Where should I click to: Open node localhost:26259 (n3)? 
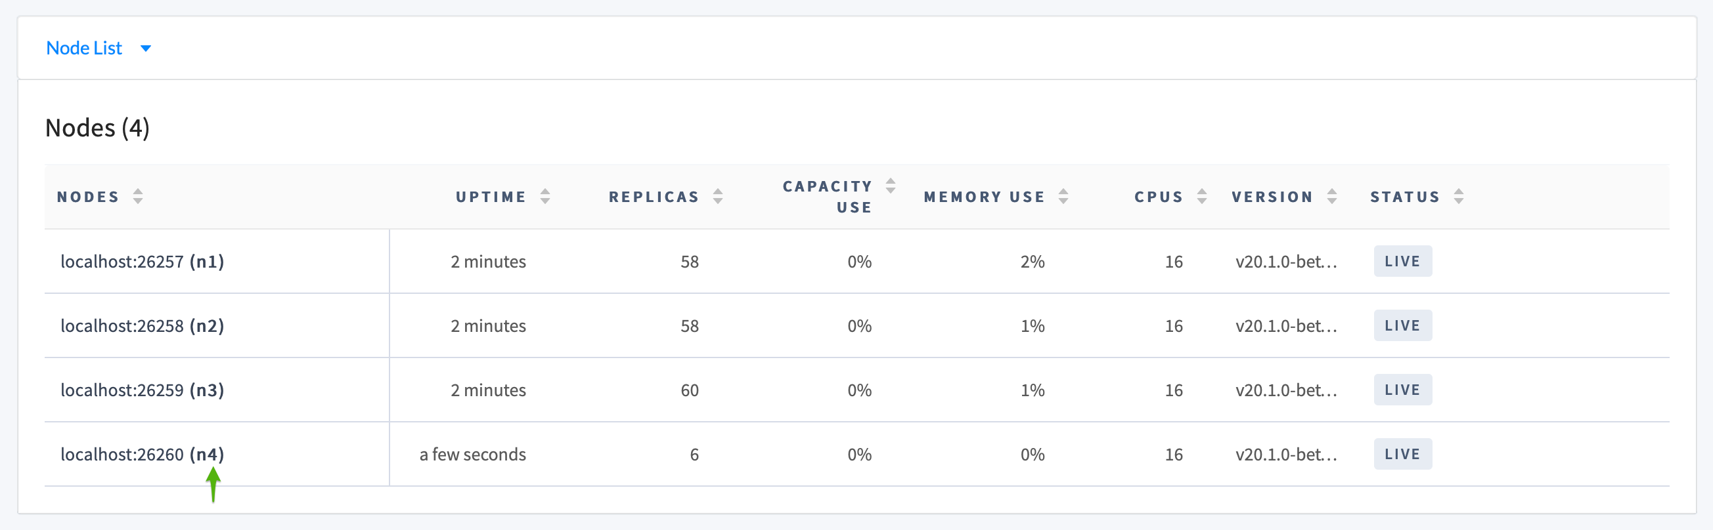(143, 390)
